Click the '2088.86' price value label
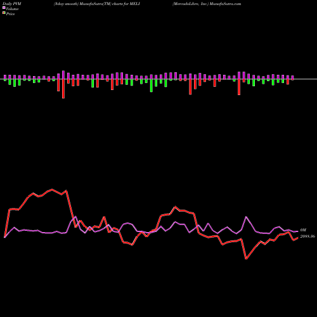 click(307, 236)
